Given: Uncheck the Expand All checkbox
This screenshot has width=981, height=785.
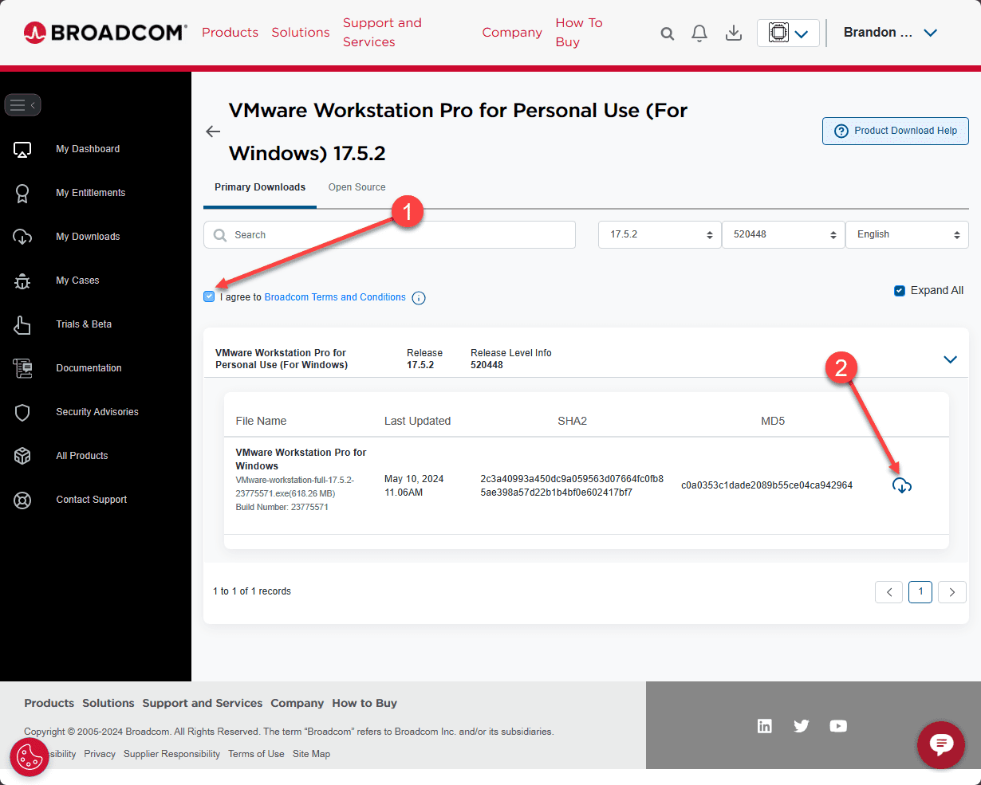Looking at the screenshot, I should coord(900,291).
